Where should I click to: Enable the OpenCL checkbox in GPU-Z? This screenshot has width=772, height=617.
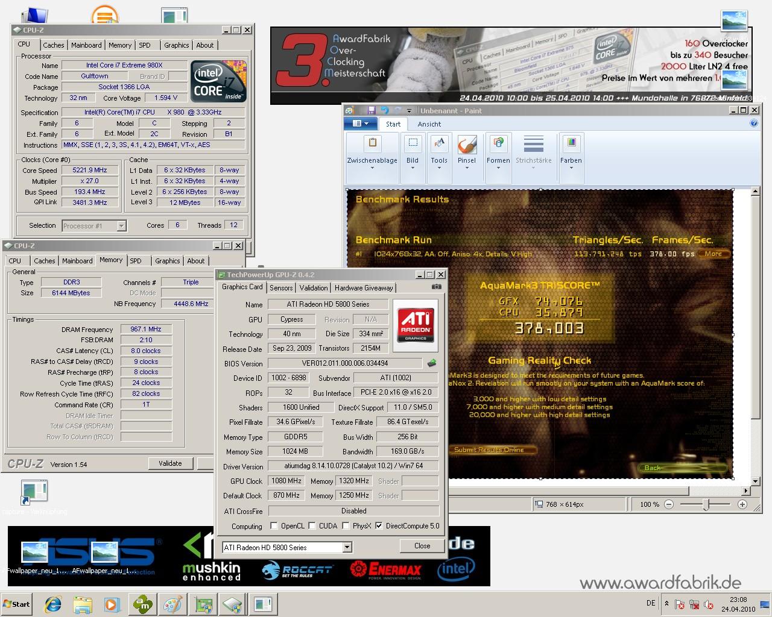pos(274,525)
